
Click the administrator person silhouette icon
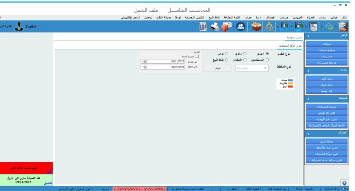click(x=19, y=26)
